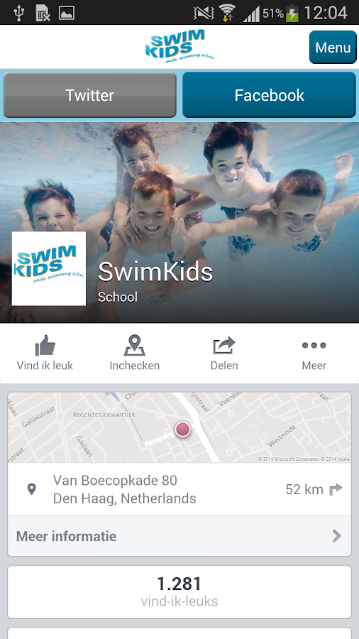Tap the Wi-Fi icon in the status bar
The image size is (359, 639).
point(227,13)
